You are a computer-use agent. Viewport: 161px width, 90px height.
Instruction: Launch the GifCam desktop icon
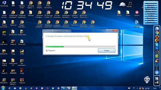point(137,13)
